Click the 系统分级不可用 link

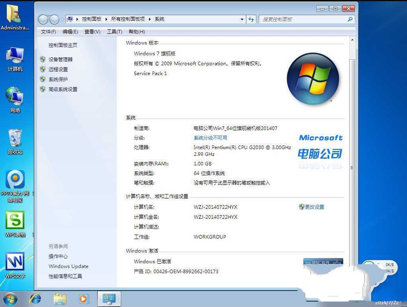click(x=210, y=138)
